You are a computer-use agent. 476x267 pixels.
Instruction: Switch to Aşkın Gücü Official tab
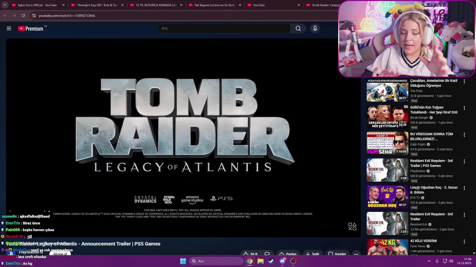point(38,5)
